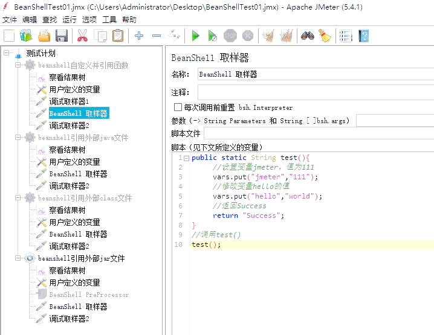Click the Paste clipboard icon
The image size is (434, 335).
(x=118, y=36)
